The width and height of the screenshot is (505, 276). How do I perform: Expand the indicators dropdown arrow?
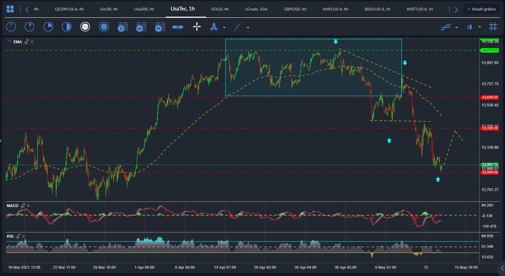(x=457, y=27)
